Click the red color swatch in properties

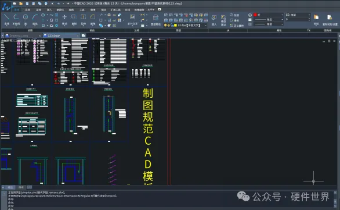click(x=255, y=15)
